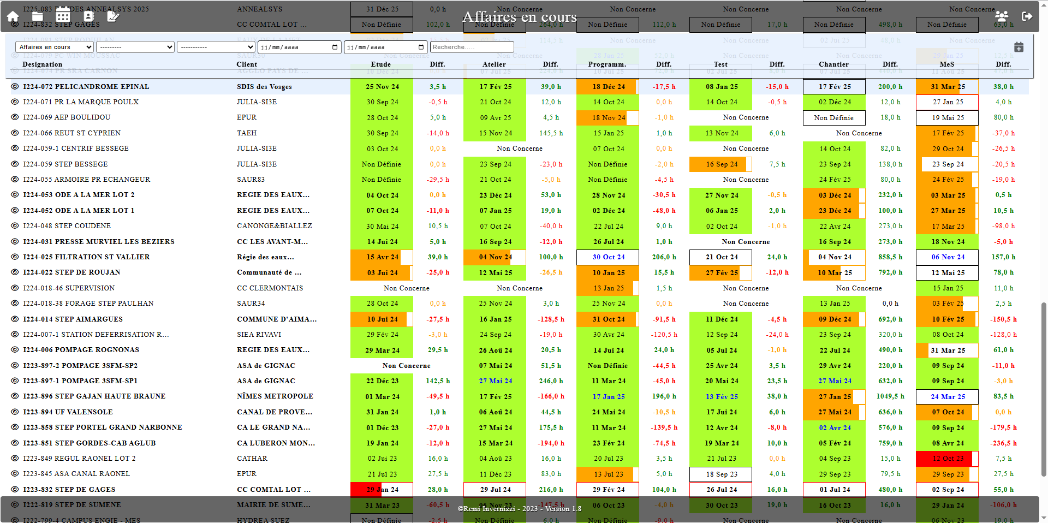Open affair I224-007-1 STATION DEFERRISATION
This screenshot has width=1048, height=523.
[96, 334]
